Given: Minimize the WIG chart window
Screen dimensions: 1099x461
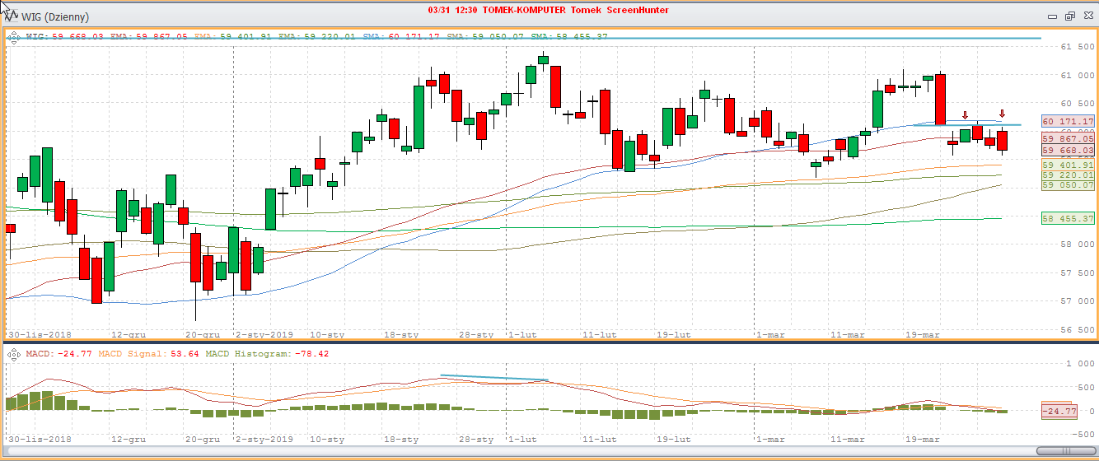Looking at the screenshot, I should tap(1052, 16).
